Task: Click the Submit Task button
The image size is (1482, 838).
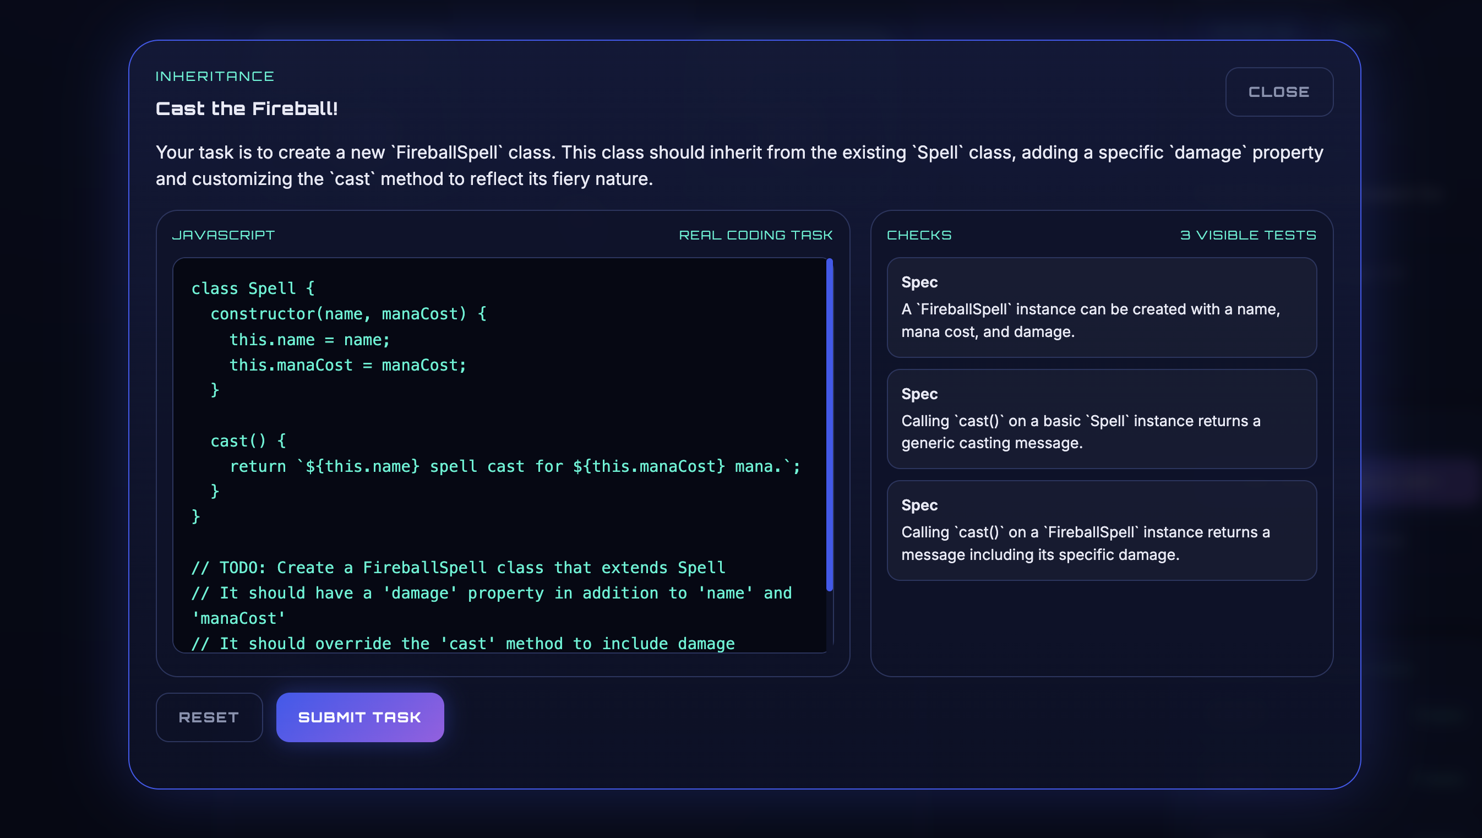Action: 359,717
